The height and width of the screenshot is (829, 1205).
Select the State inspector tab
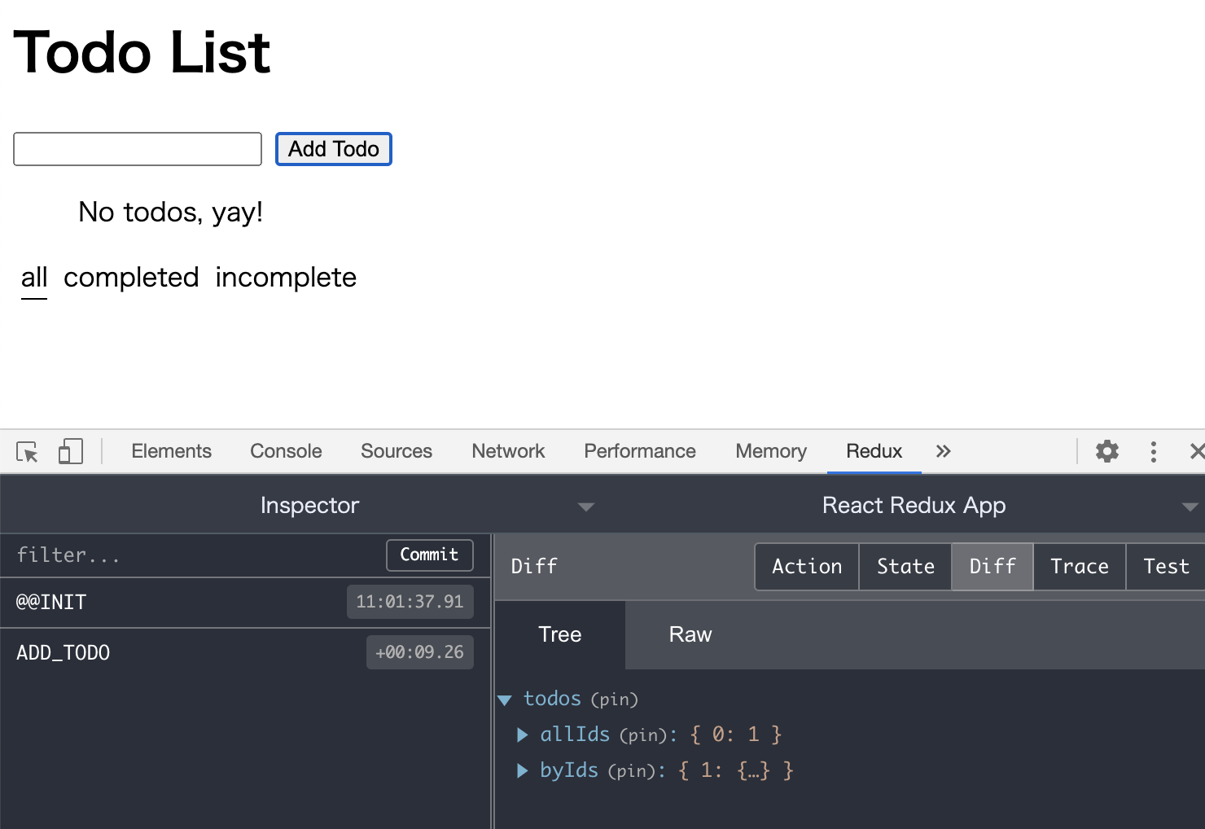905,566
